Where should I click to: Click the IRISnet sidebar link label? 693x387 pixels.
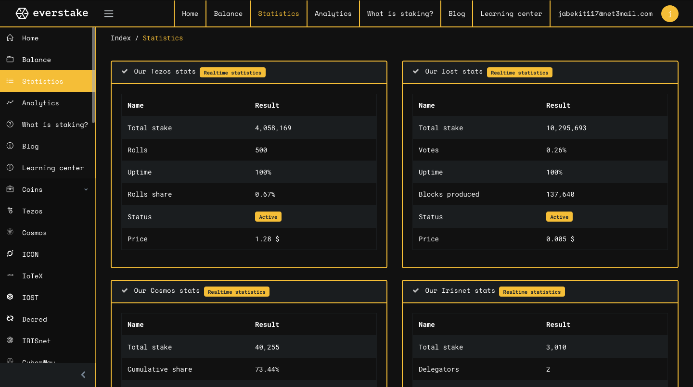click(x=36, y=341)
